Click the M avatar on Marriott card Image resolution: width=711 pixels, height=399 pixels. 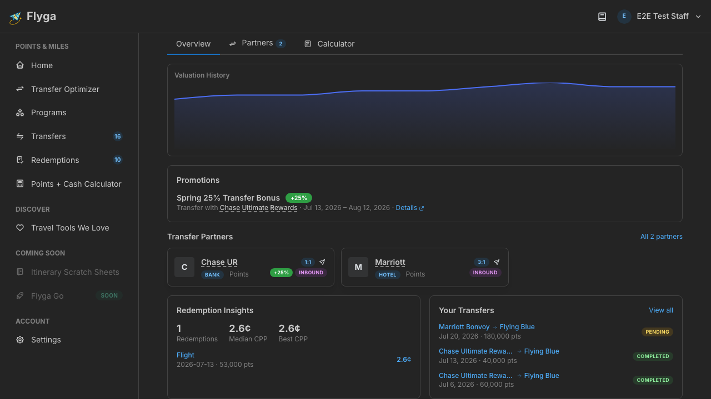358,267
